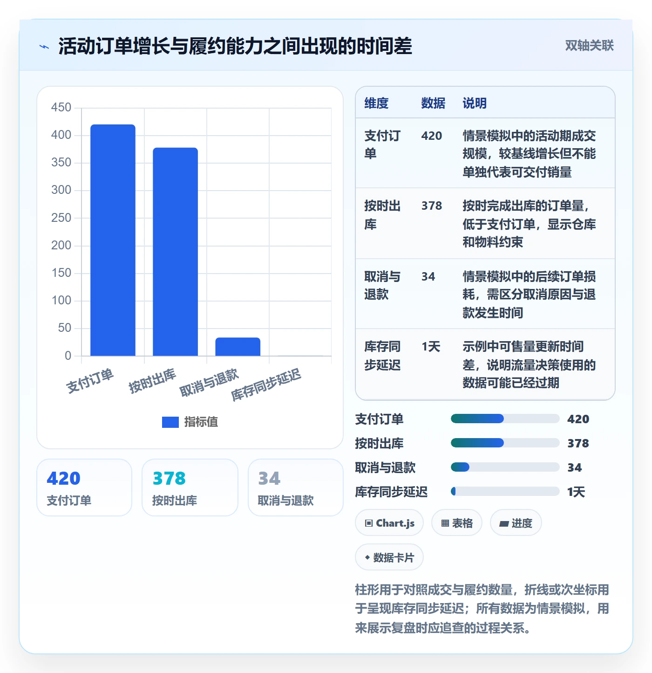Select the 378 value in the table

[x=432, y=206]
